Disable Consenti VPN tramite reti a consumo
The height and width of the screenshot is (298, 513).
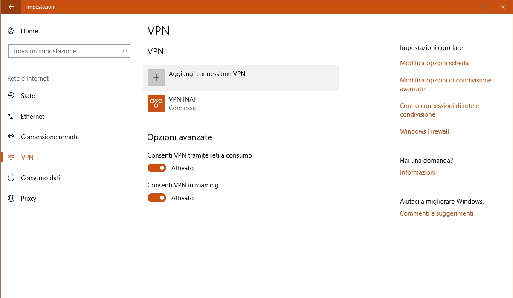pyautogui.click(x=157, y=168)
